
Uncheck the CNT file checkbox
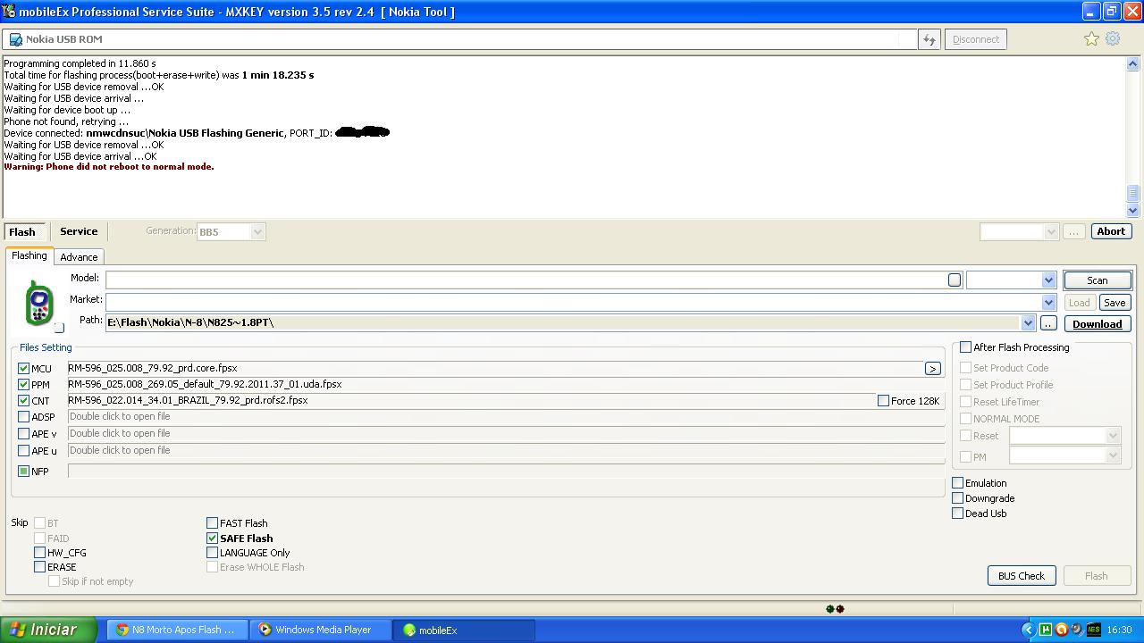pos(24,401)
